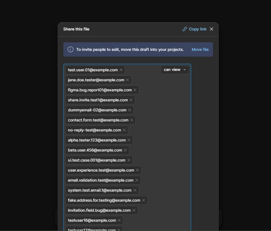Select the user.experience.test@example.com email text

101,170
